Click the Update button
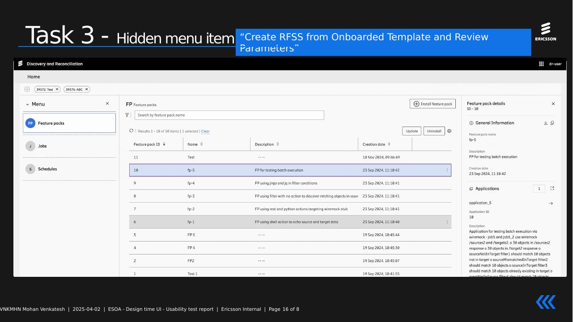573x322 pixels. [412, 131]
